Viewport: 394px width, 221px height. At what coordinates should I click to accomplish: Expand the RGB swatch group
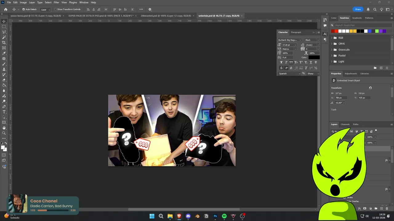pos(332,38)
